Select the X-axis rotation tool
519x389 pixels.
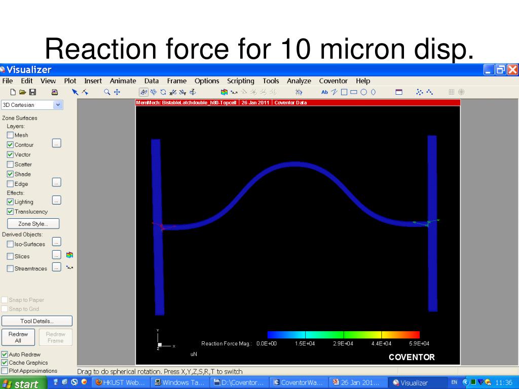coord(173,92)
